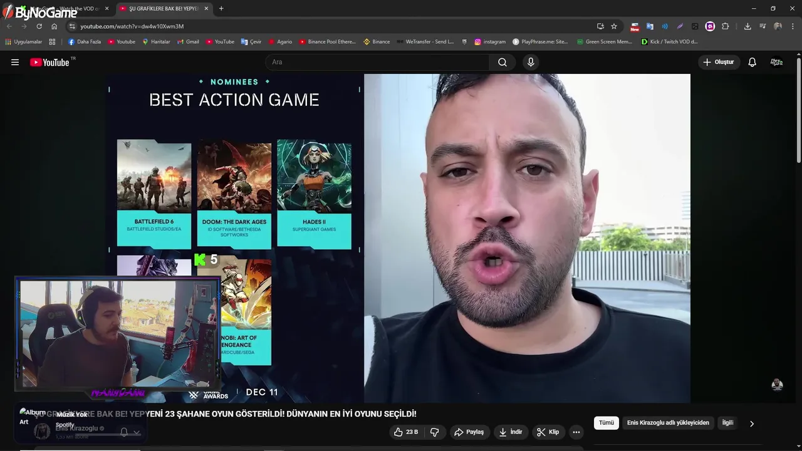Click the YouTube Ara search field
This screenshot has width=802, height=451.
[378, 62]
